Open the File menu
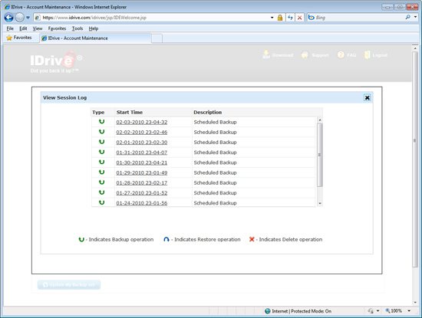Viewport: 422px width, 318px height. [10, 28]
